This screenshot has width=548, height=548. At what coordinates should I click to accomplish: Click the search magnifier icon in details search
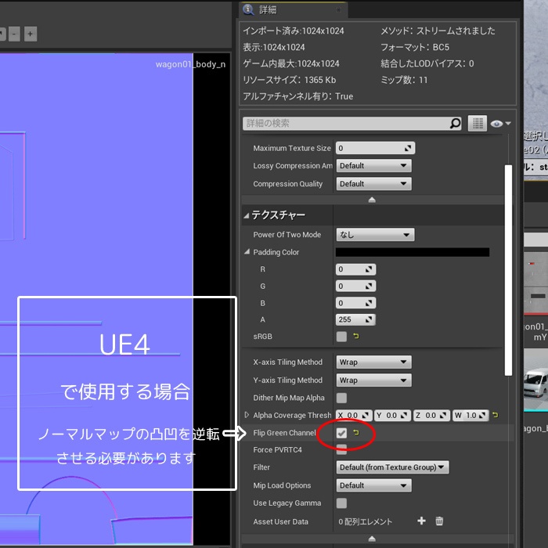[x=455, y=124]
